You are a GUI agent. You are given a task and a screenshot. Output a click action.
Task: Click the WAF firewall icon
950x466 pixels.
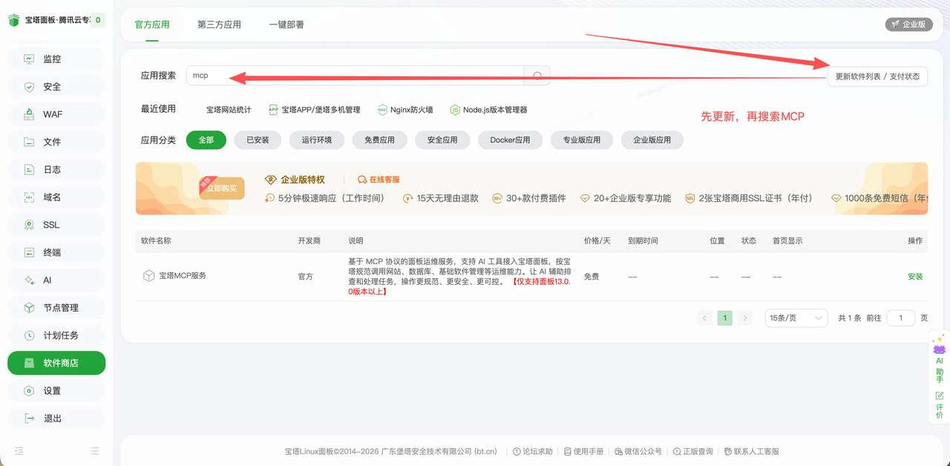pyautogui.click(x=29, y=114)
